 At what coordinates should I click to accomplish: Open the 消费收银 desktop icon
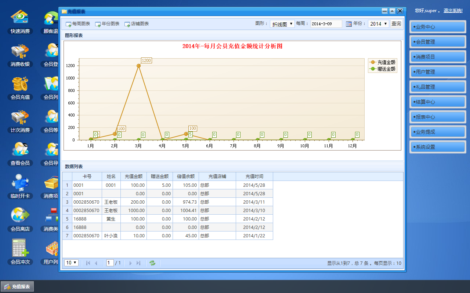click(20, 56)
